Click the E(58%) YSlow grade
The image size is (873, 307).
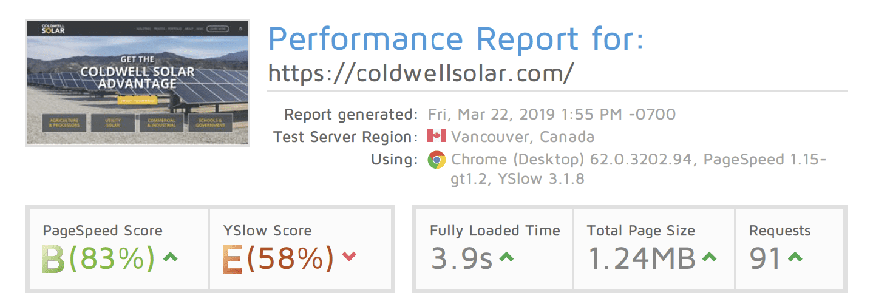(x=278, y=258)
